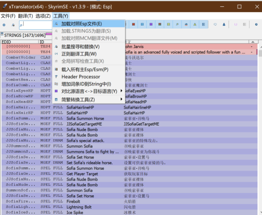Select row 'Sofia is an advanced fully voiced...'

(x=130, y=52)
